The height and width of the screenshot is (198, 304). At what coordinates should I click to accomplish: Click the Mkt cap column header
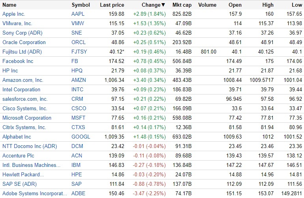(x=182, y=5)
